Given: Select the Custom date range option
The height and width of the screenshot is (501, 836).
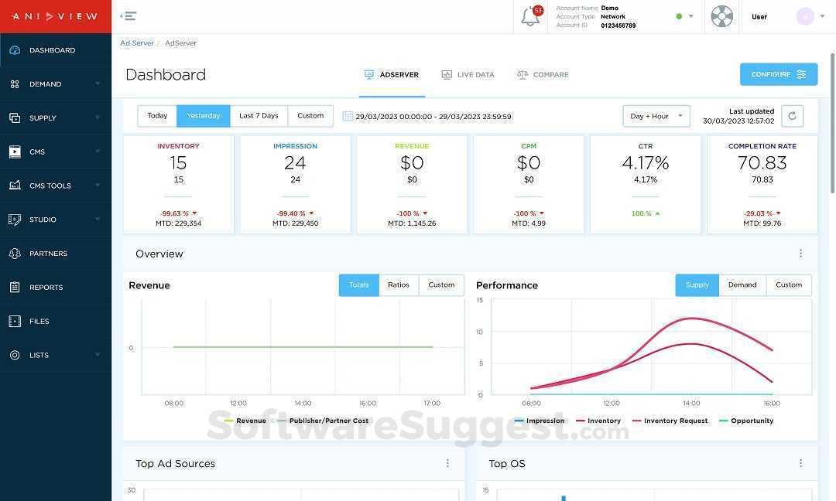Looking at the screenshot, I should [x=310, y=115].
